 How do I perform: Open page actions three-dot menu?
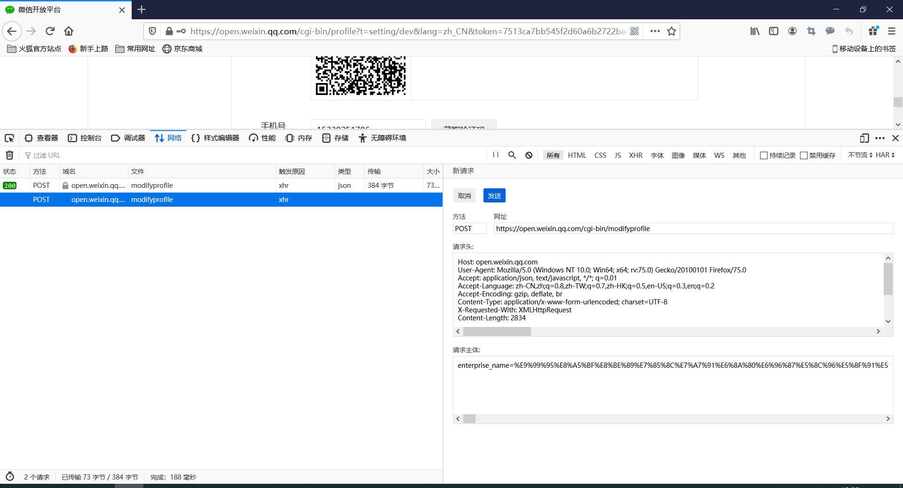655,31
